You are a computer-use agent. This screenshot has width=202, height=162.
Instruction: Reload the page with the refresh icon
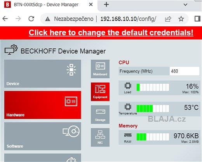(x=31, y=19)
